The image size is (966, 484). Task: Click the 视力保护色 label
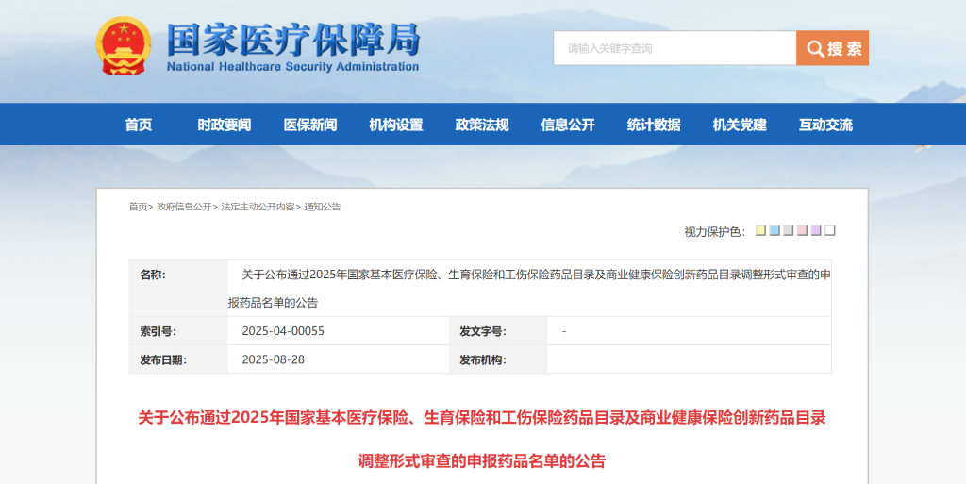(x=715, y=231)
